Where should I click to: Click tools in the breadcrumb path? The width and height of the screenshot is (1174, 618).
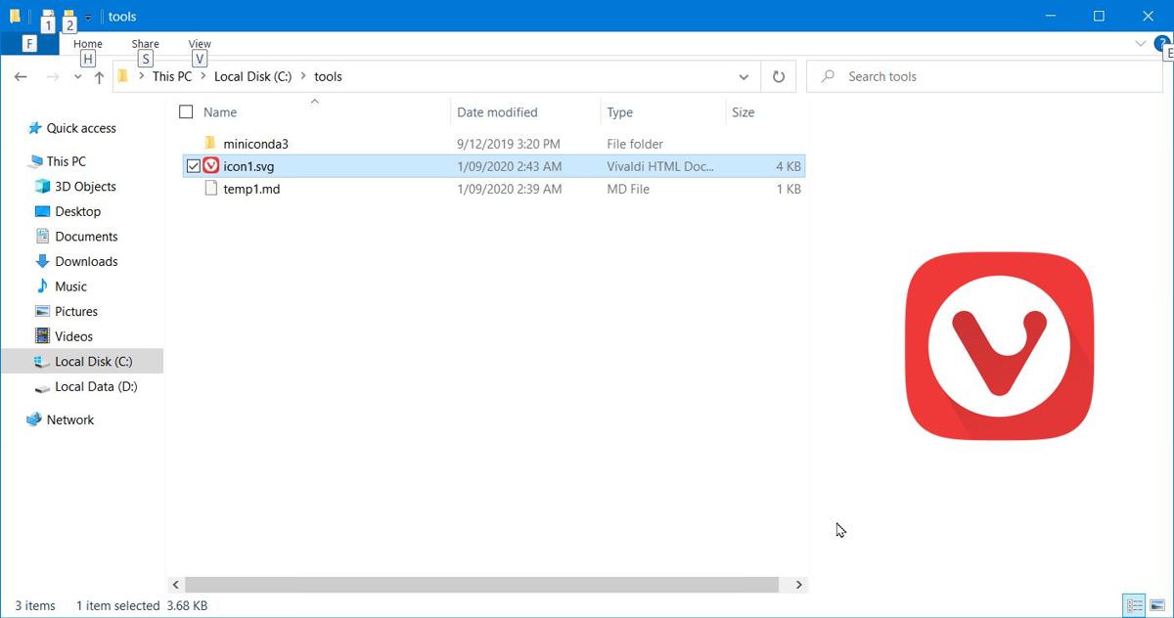(328, 76)
